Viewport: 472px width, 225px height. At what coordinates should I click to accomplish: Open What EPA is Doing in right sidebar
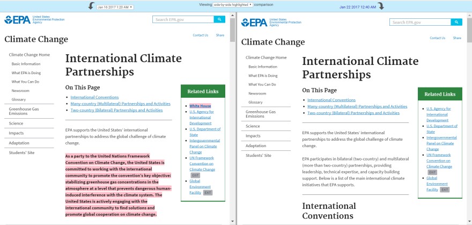pos(263,76)
